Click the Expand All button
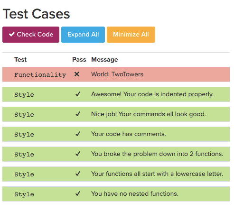 point(83,35)
